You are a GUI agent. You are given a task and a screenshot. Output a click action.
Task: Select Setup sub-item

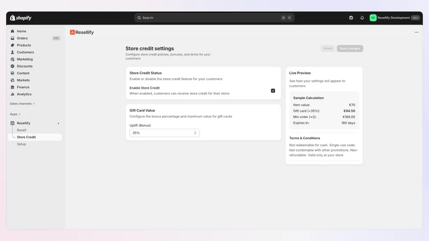[x=21, y=144]
